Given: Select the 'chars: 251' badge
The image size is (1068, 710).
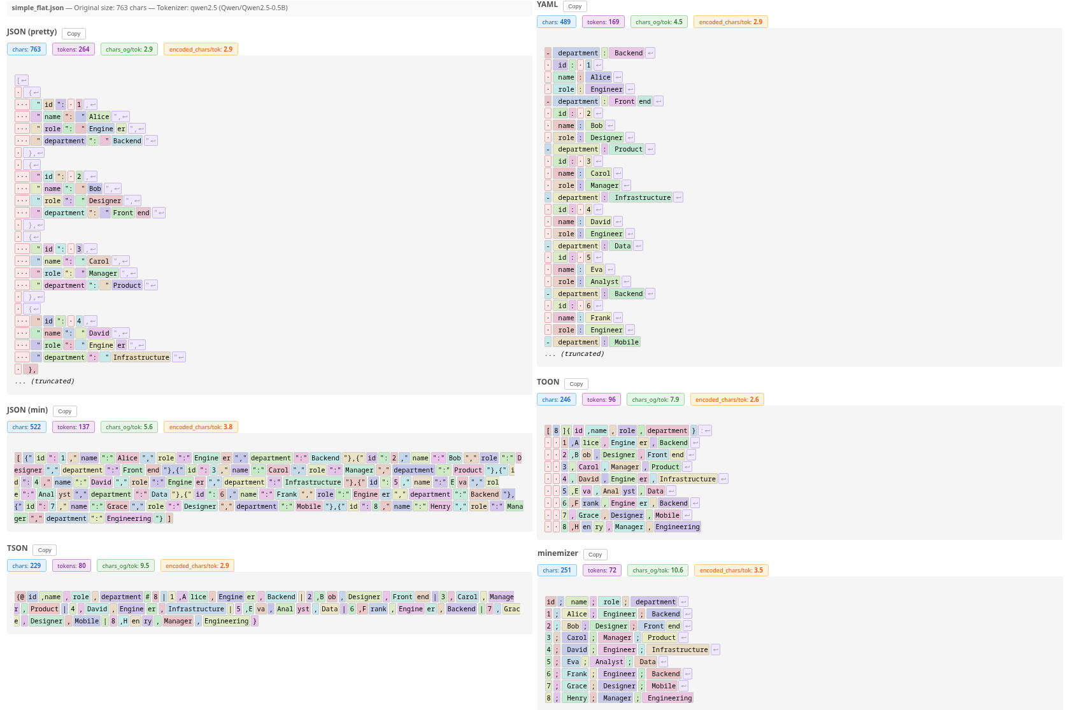Looking at the screenshot, I should (557, 570).
